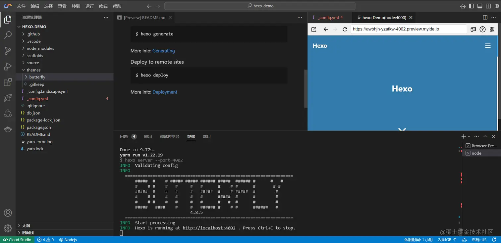
Task: Expand the butterfly theme folder
Action: click(65, 77)
